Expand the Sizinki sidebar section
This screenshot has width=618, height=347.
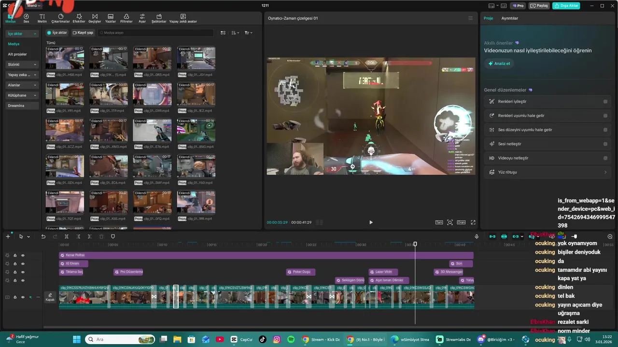click(x=35, y=65)
